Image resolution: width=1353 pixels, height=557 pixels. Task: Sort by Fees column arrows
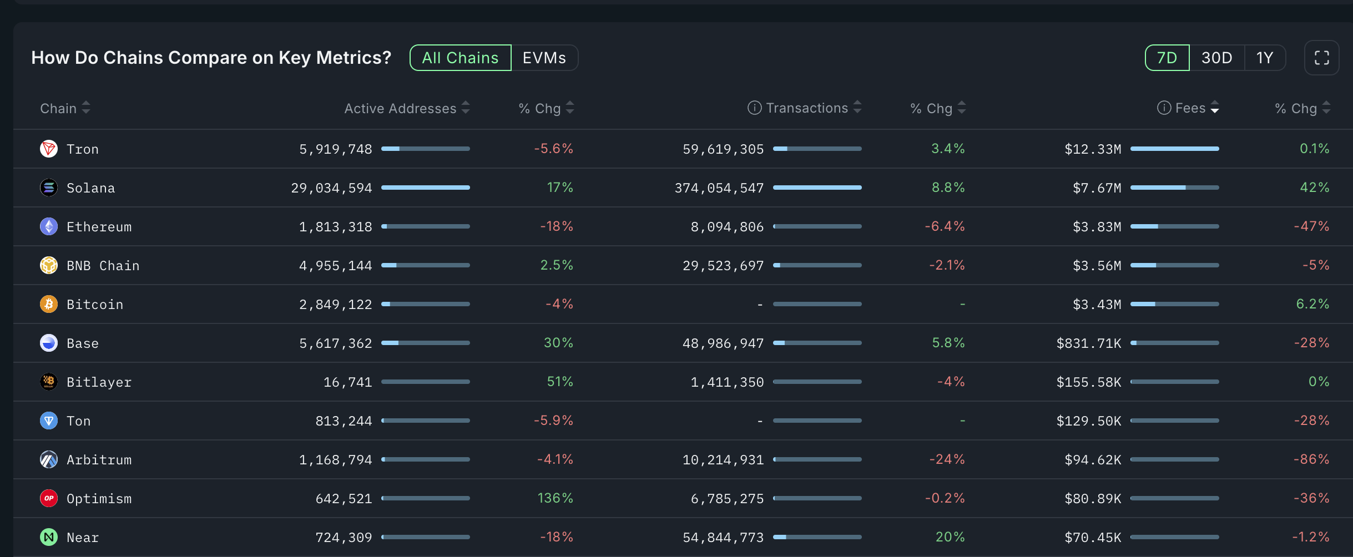(x=1215, y=108)
